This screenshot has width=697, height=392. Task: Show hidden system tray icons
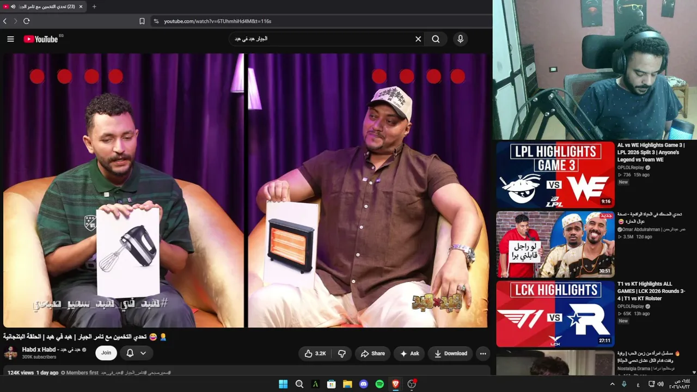click(612, 384)
